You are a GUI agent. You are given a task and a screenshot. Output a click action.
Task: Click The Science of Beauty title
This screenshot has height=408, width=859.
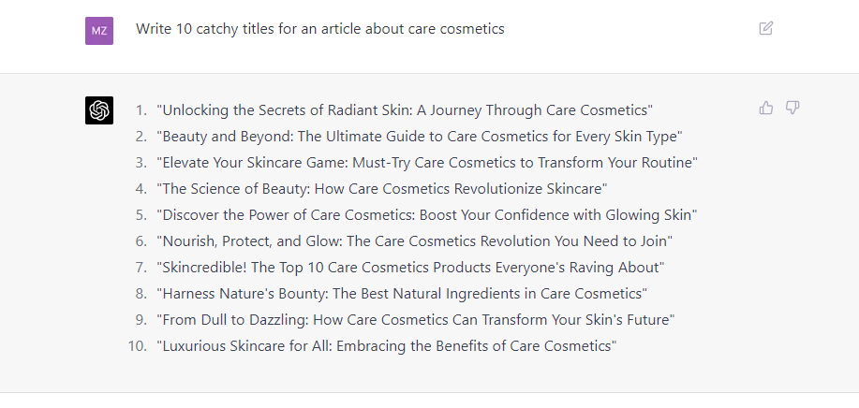pos(382,189)
